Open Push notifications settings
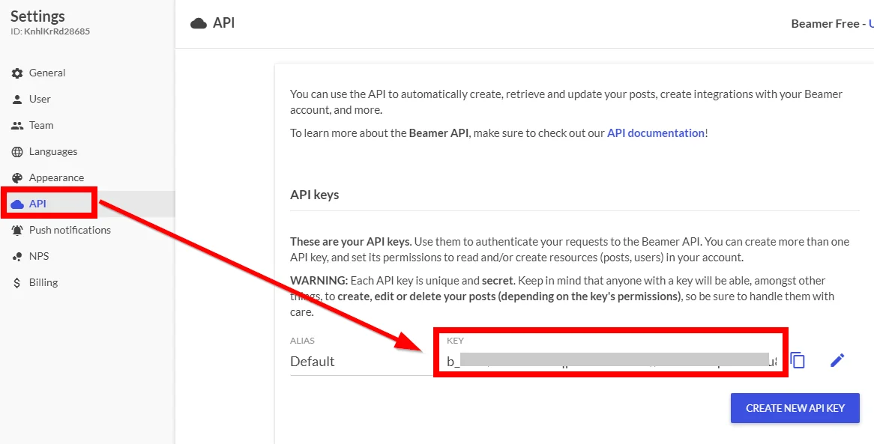874x444 pixels. click(x=88, y=230)
